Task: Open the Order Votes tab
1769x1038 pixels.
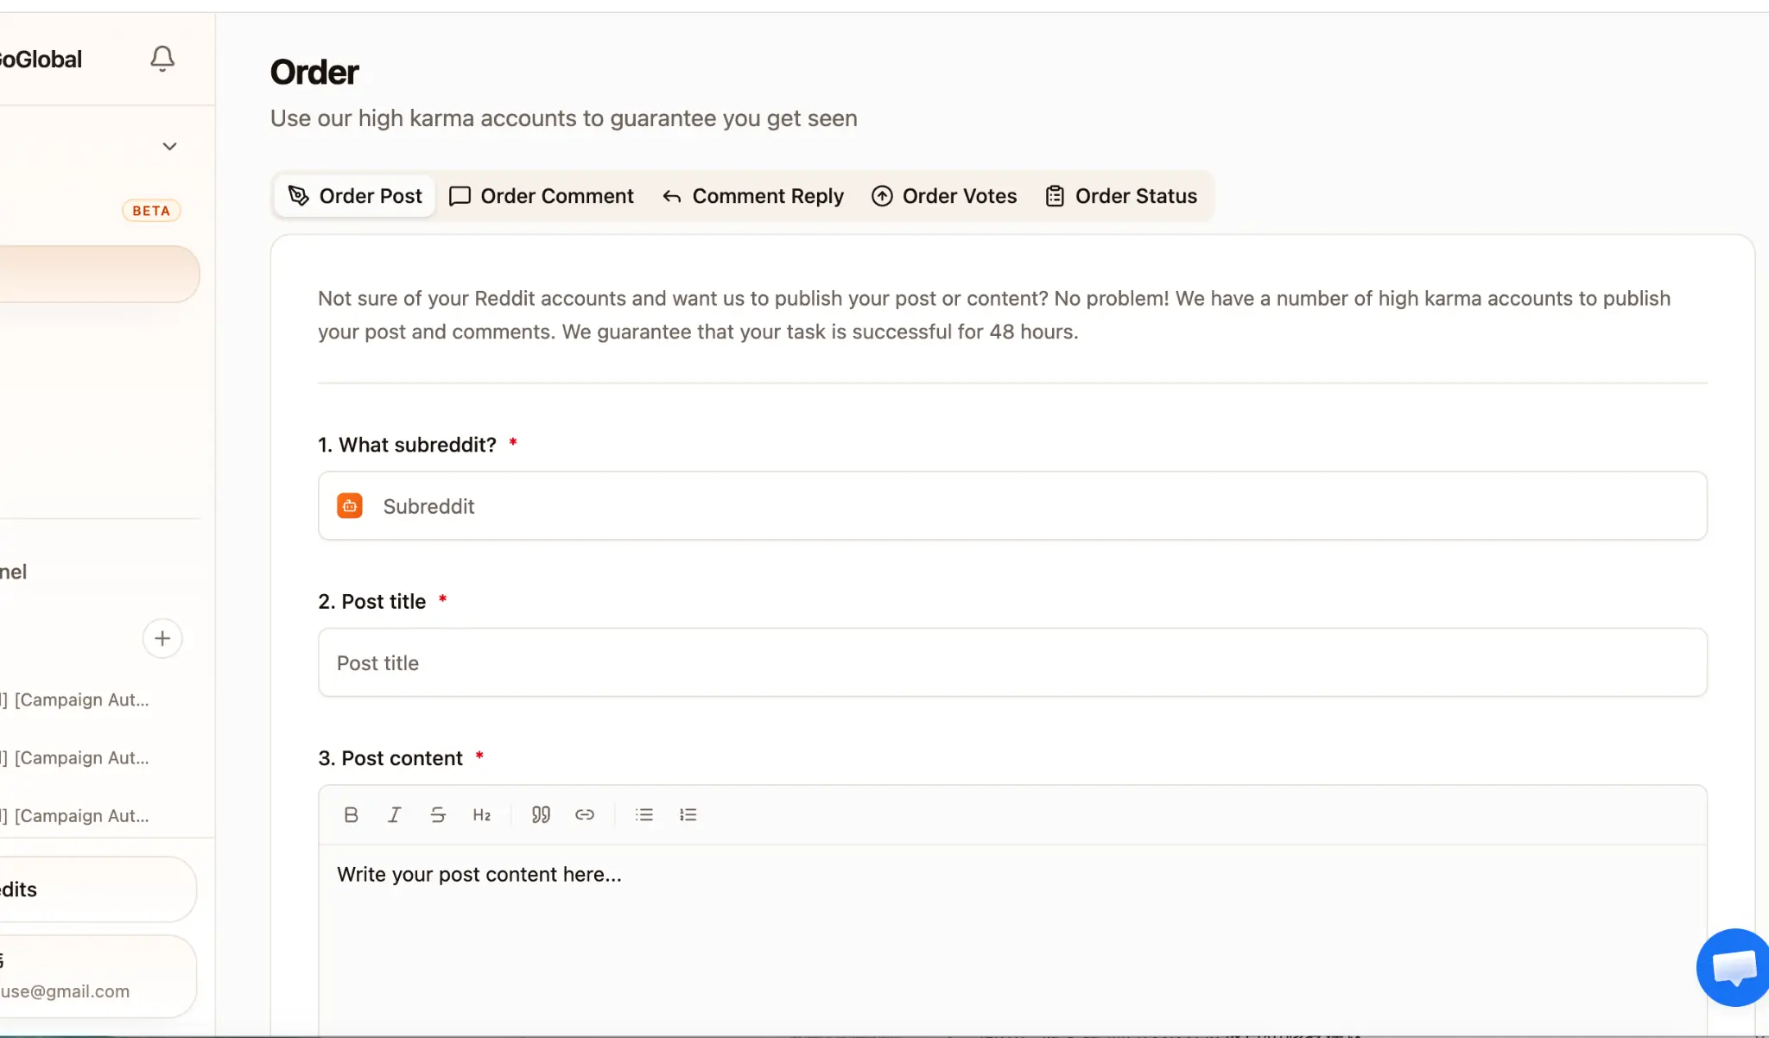Action: pyautogui.click(x=944, y=196)
